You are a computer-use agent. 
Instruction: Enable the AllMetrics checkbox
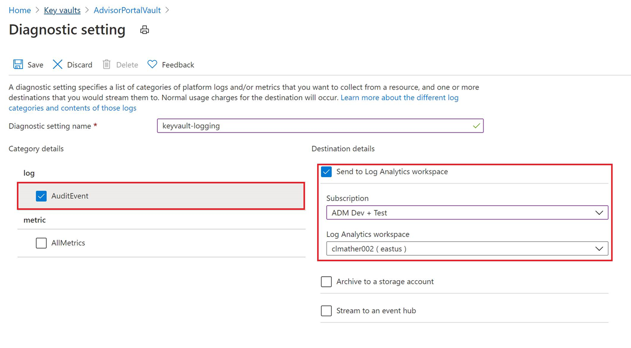[41, 243]
